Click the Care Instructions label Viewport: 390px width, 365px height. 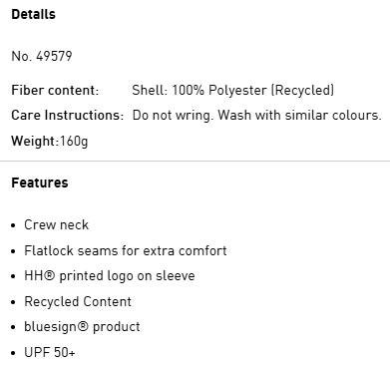tap(68, 116)
